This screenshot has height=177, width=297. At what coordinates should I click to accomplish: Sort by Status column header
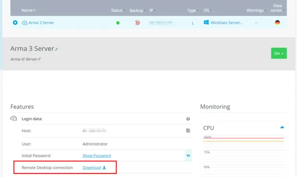[x=118, y=10]
